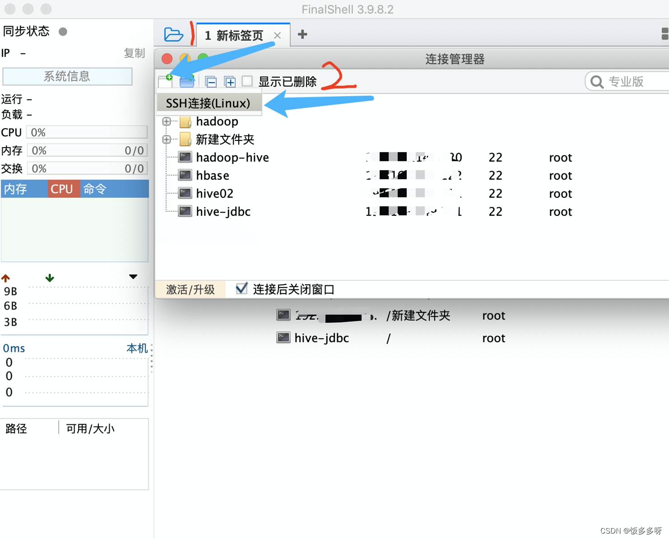Click the root user cell of hadoop-hive
The height and width of the screenshot is (539, 669).
coord(561,158)
